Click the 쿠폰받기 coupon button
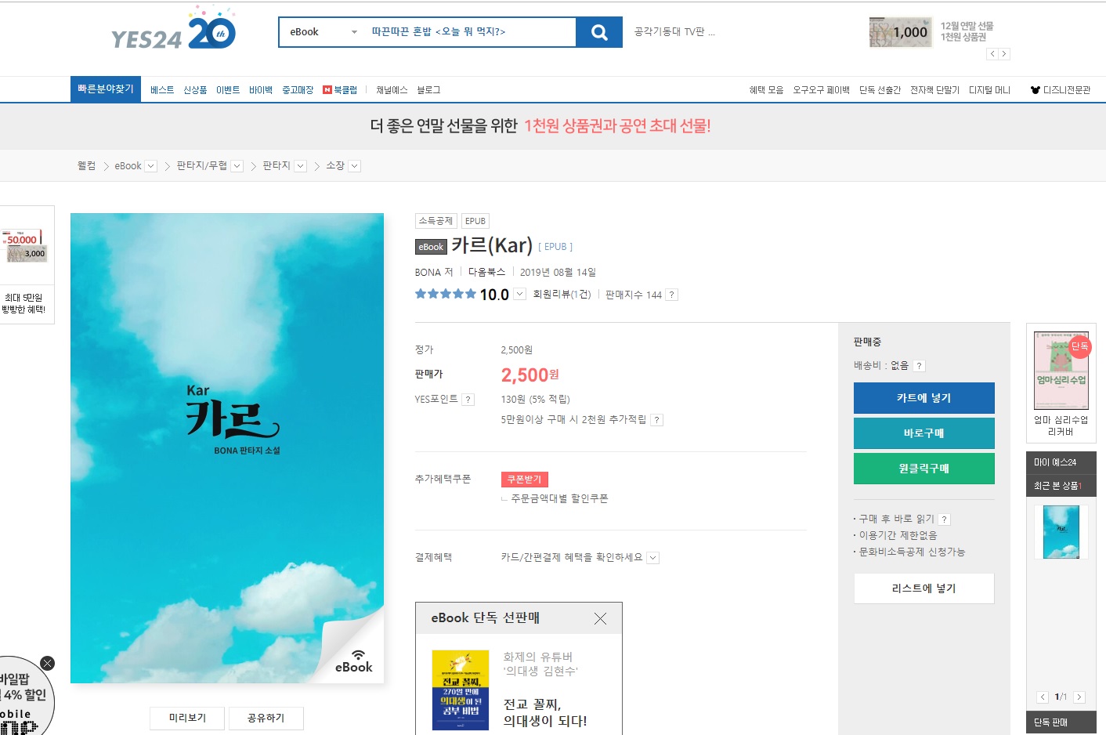The image size is (1106, 735). (525, 480)
